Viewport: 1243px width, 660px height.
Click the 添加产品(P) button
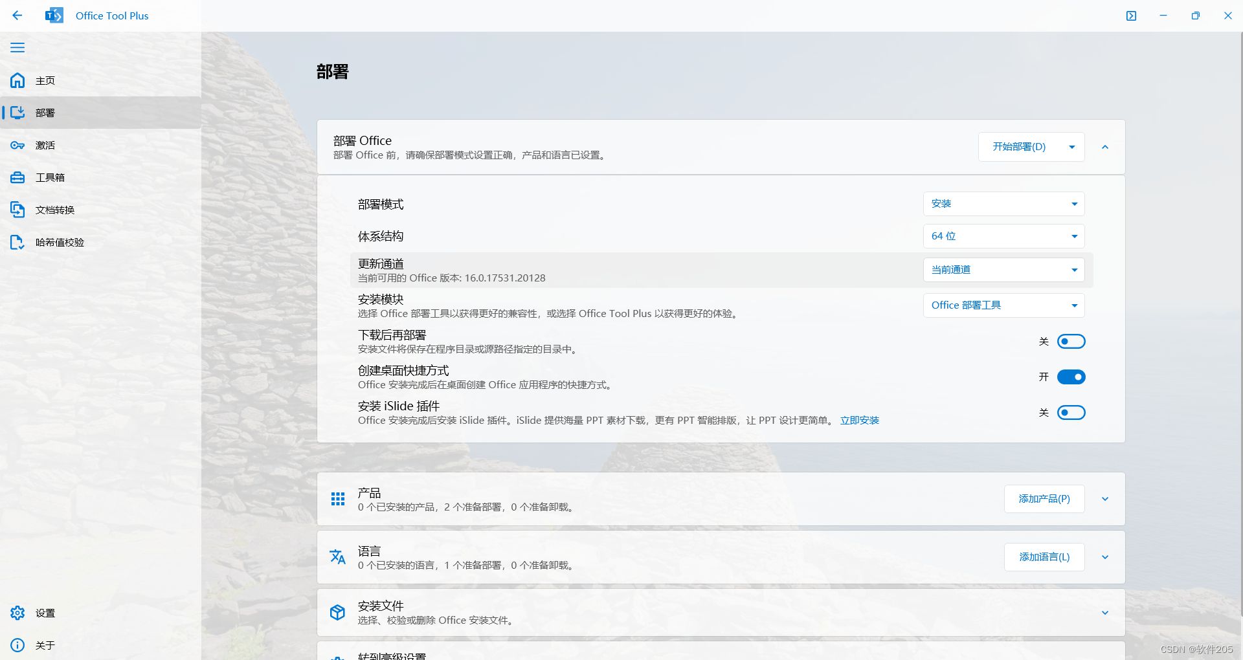[1044, 499]
